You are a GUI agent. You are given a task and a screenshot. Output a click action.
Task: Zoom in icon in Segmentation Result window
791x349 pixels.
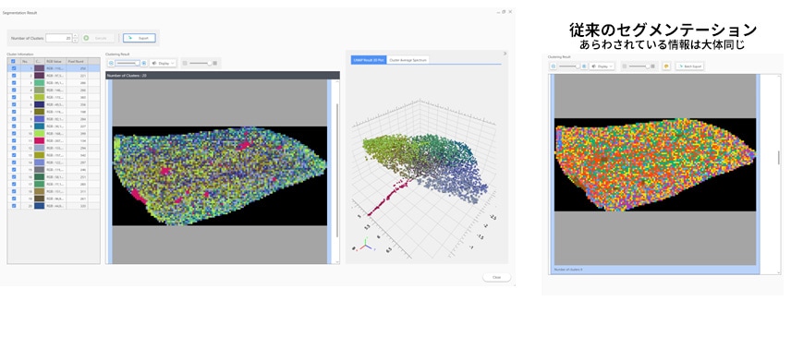(x=144, y=63)
